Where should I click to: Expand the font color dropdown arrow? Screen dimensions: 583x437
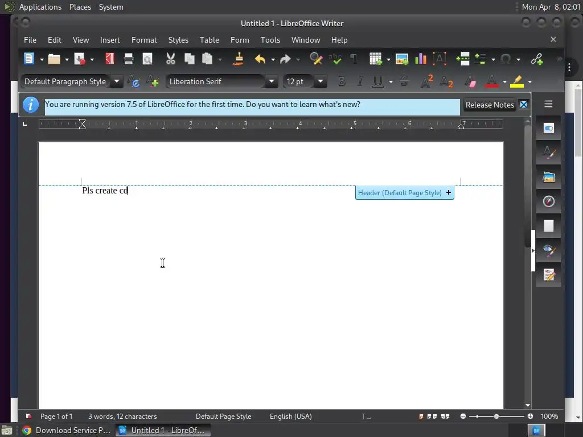(x=504, y=82)
